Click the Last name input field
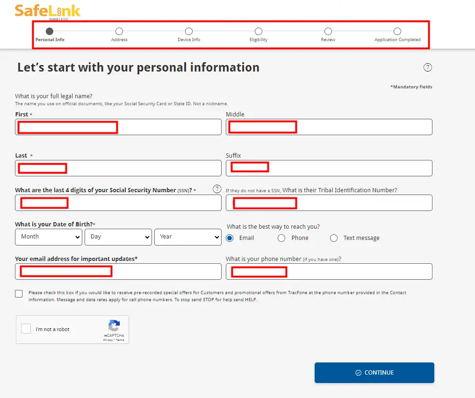475x398 pixels. (118, 168)
